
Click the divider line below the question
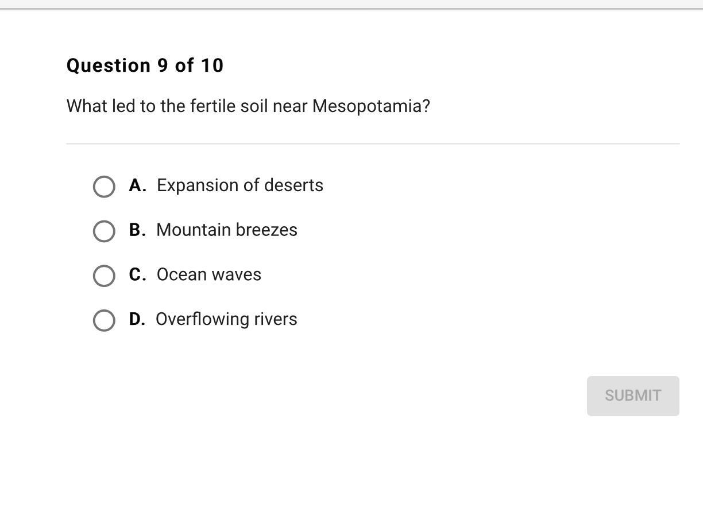(373, 144)
